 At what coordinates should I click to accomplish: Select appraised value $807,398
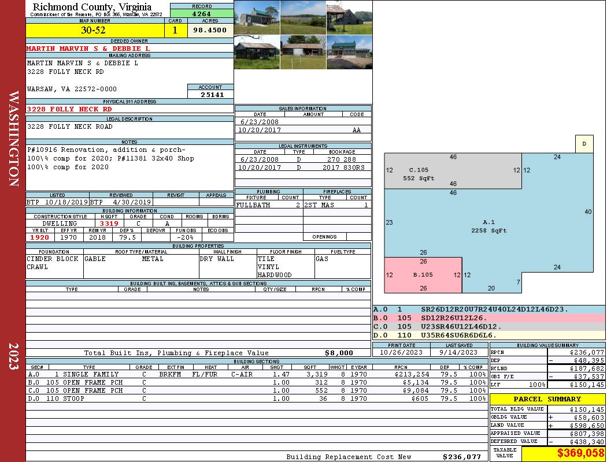click(x=587, y=434)
